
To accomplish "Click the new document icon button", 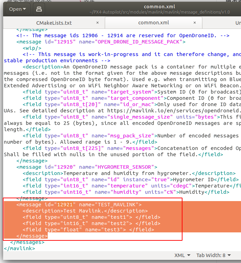I will [39, 9].
